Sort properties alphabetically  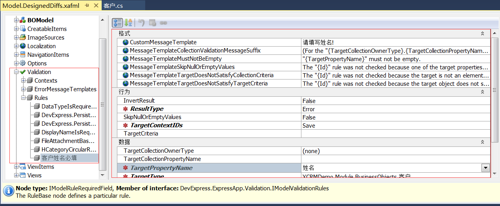pos(128,23)
